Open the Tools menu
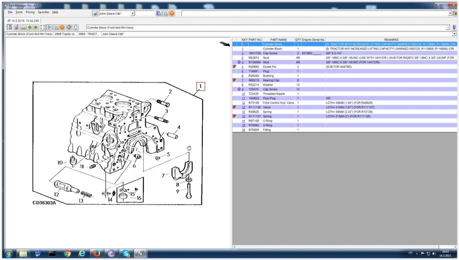 point(19,12)
